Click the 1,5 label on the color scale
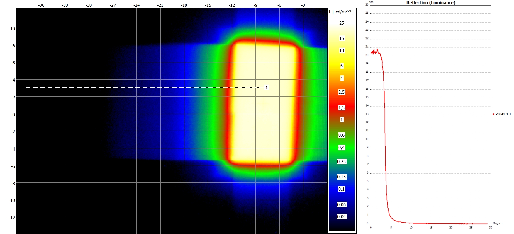514x234 pixels. click(x=342, y=108)
